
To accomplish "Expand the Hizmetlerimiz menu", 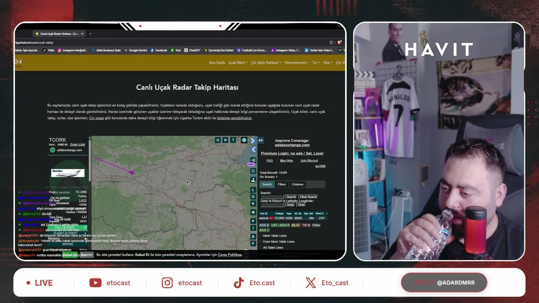I will coord(297,63).
